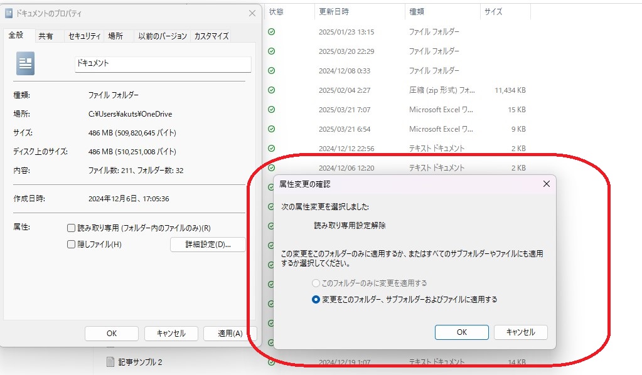Confirm the attribute change with OK
642x375 pixels.
point(461,332)
